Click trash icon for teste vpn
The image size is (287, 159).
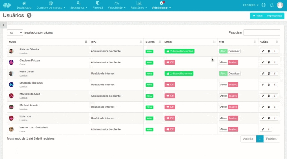269,118
